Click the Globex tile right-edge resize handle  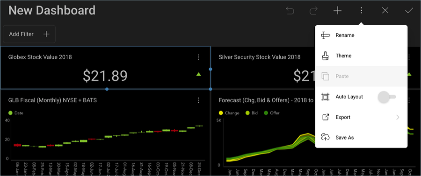click(x=210, y=69)
